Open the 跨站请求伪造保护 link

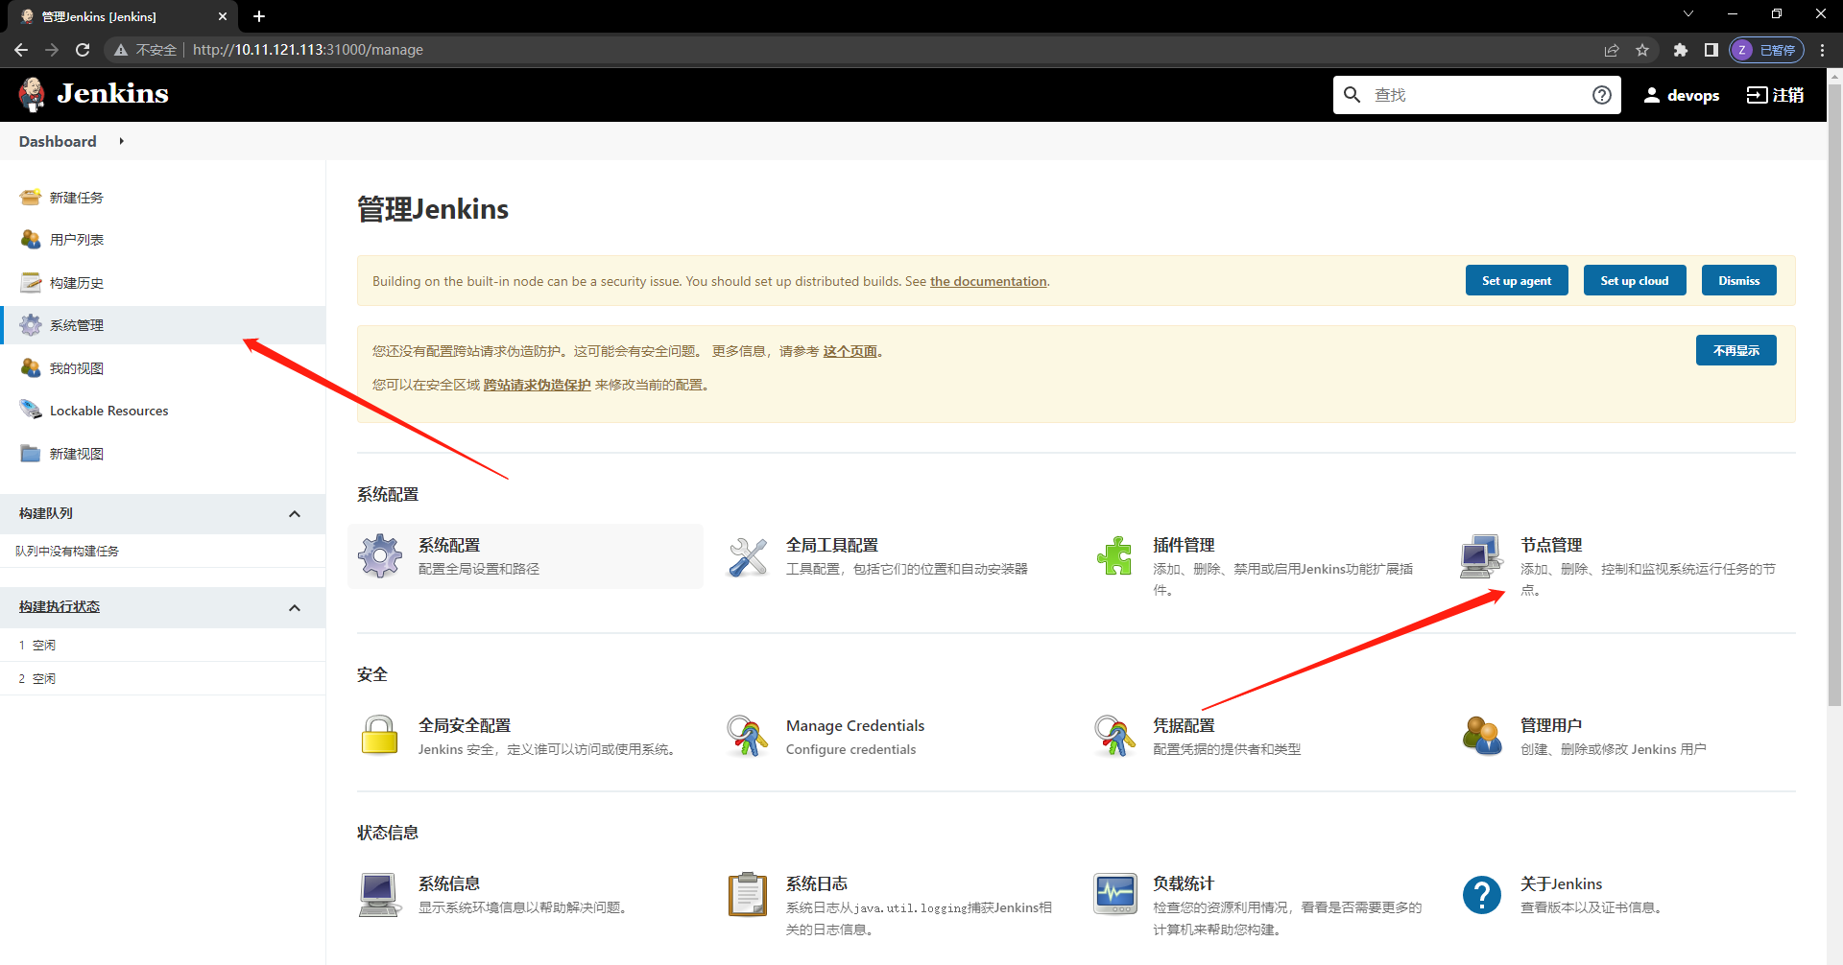point(538,385)
